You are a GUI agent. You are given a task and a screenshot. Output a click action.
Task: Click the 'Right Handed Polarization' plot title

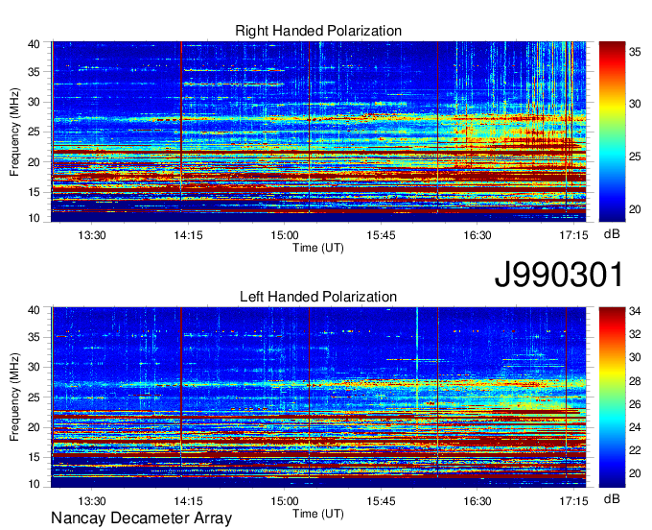pos(318,31)
